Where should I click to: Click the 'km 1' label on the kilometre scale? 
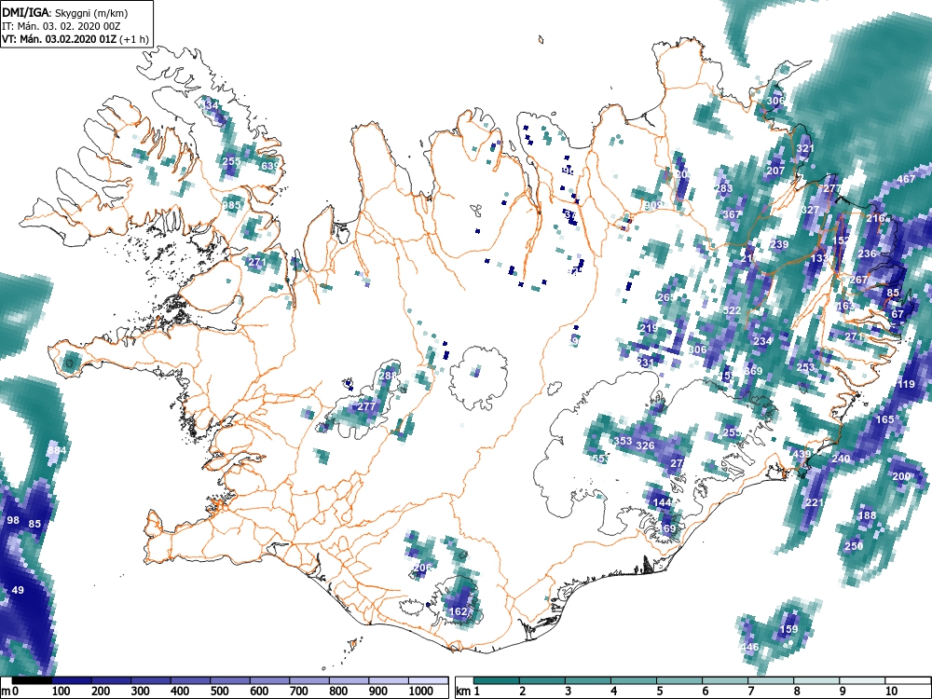click(x=469, y=692)
